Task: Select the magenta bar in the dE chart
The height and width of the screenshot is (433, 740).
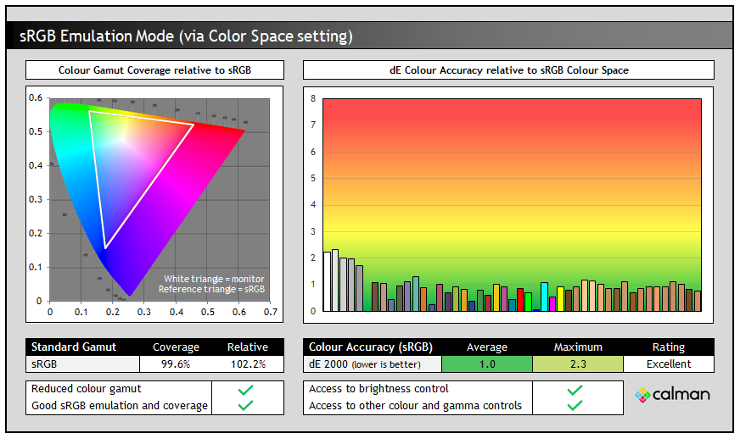Action: pos(552,303)
